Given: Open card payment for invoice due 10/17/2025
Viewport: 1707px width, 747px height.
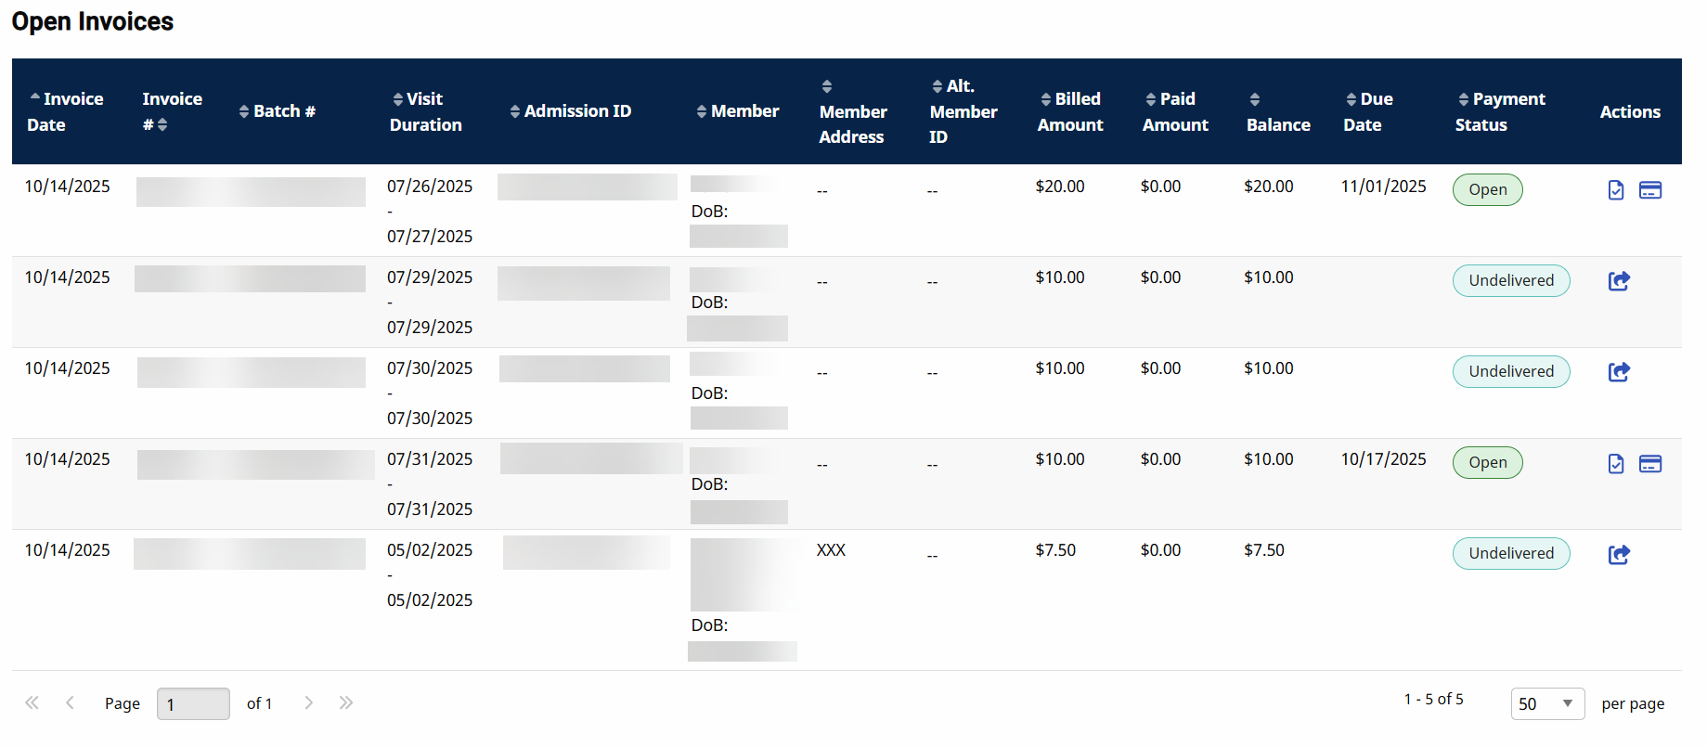Looking at the screenshot, I should tap(1649, 464).
